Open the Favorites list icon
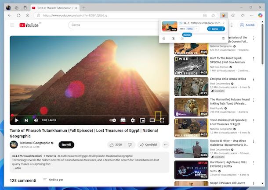Image resolution: width=268 pixels, height=190 pixels. coord(243,15)
